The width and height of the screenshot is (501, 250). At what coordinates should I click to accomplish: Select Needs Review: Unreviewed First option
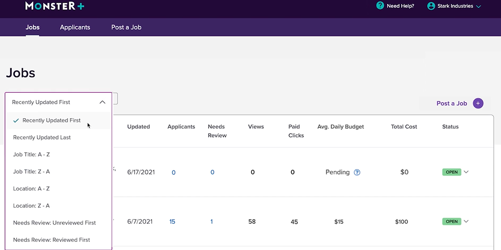click(x=55, y=223)
